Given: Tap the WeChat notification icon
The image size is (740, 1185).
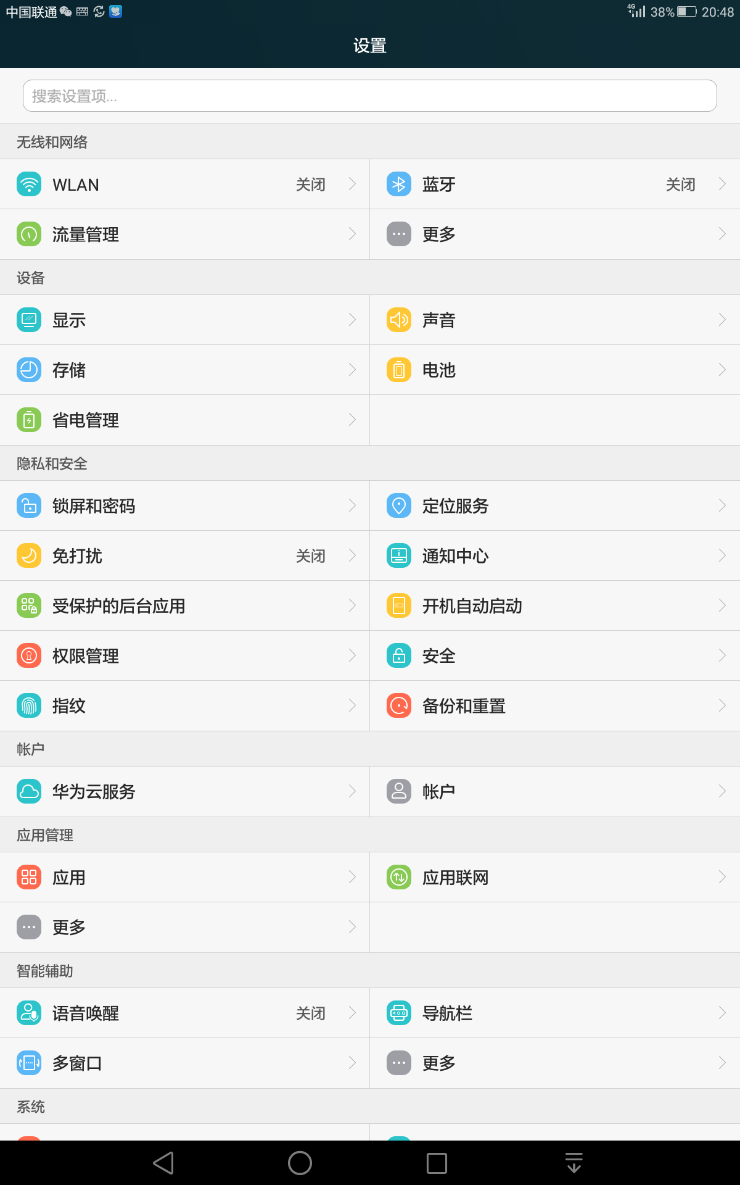Looking at the screenshot, I should pos(65,12).
